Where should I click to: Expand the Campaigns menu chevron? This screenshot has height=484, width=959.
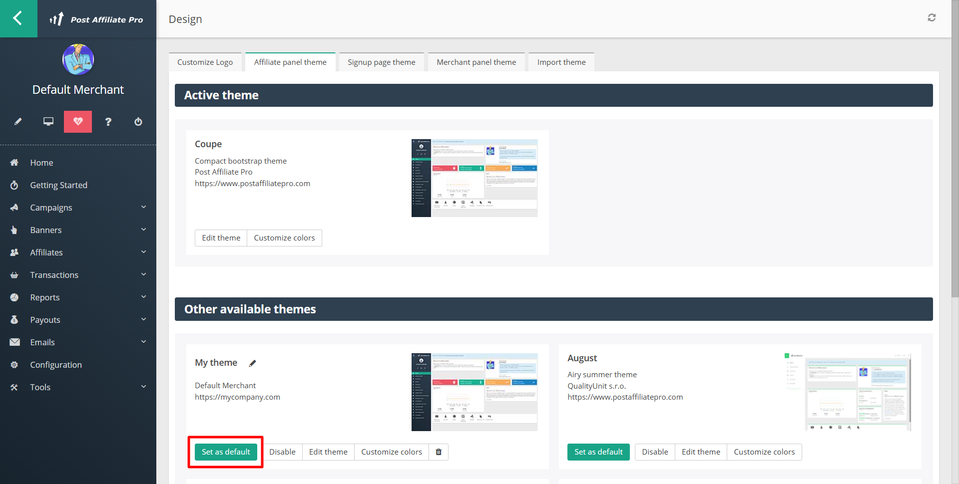point(144,207)
